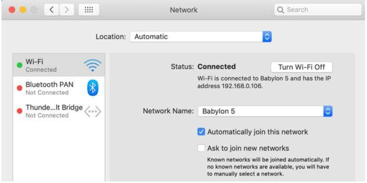Show all preferences via grid icon
The image size is (367, 183).
[89, 10]
